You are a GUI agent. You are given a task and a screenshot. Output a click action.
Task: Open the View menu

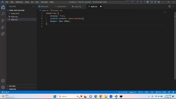(x=27, y=2)
